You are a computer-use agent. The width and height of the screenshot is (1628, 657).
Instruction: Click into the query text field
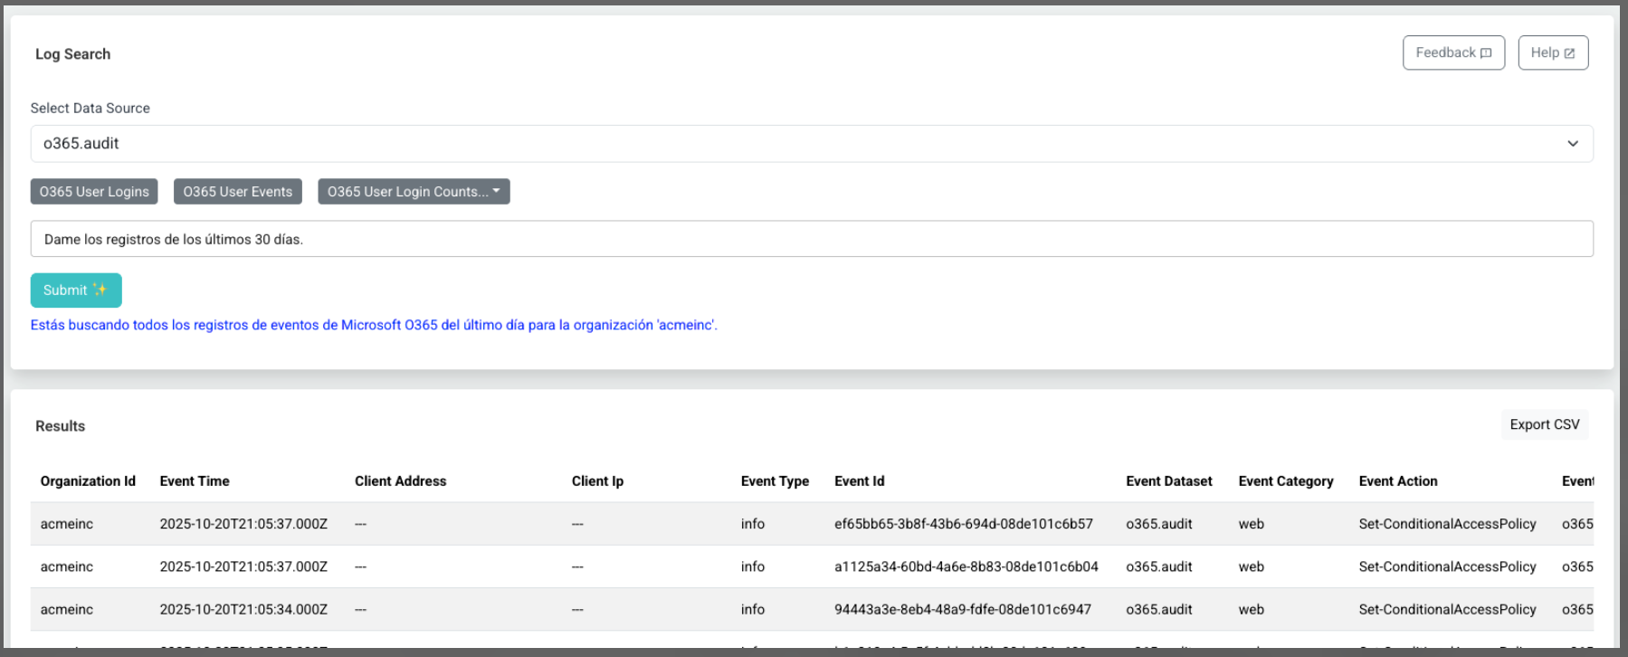810,240
